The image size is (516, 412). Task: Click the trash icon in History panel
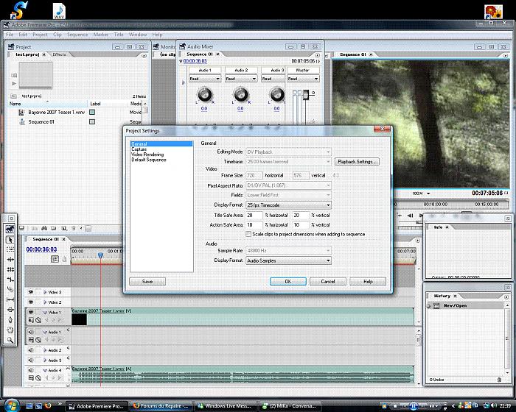point(499,380)
